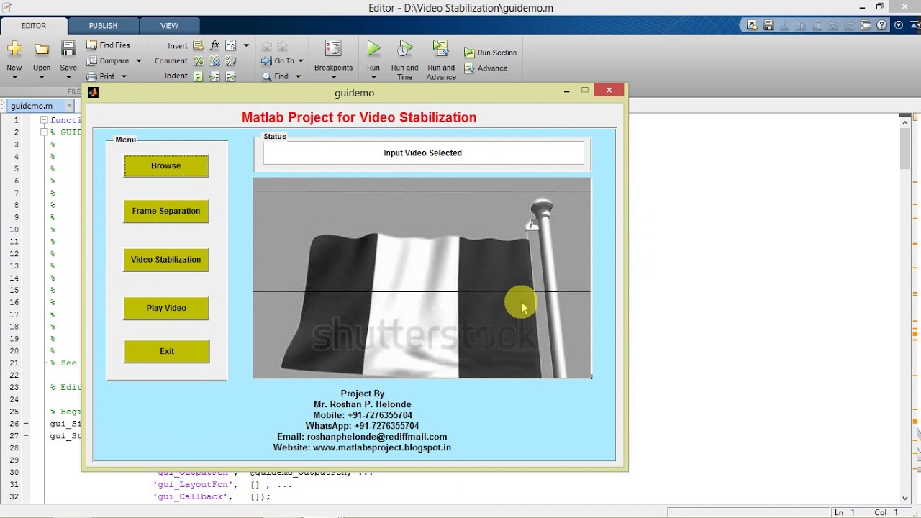Click the quick access save icon

768,25
